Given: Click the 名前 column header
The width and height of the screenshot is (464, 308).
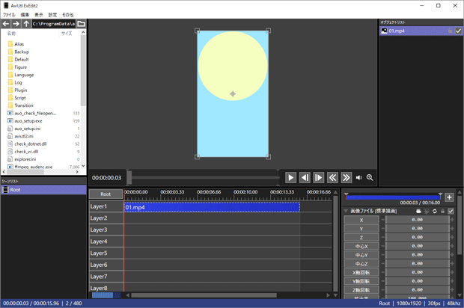Looking at the screenshot, I should tap(11, 34).
